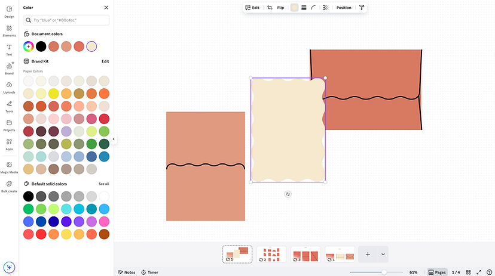
Task: Adjust the zoom slider handle
Action: coord(384,272)
